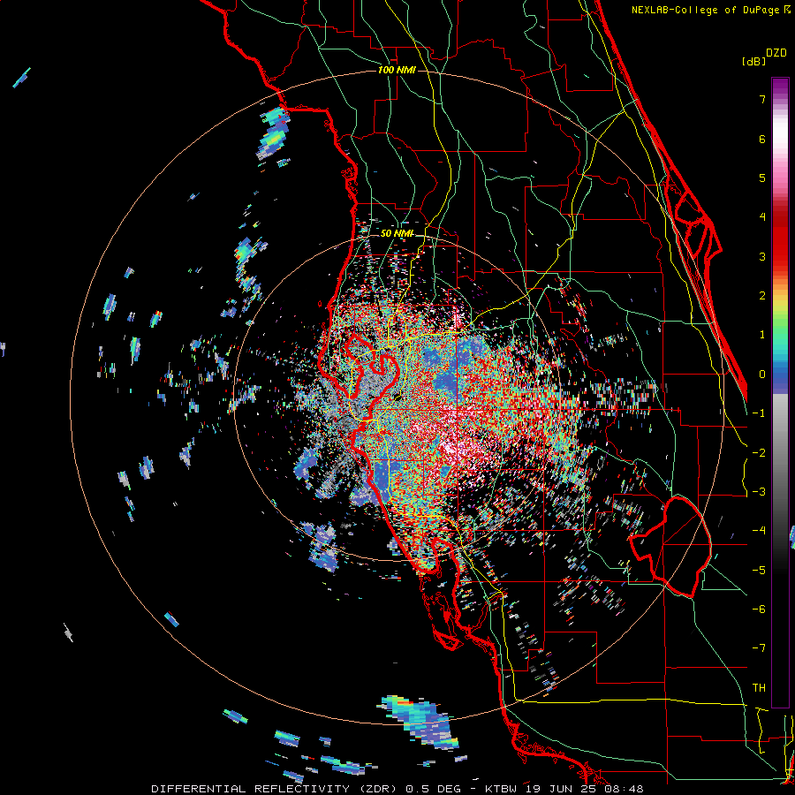Select the 50 NMI range ring label

coord(397,233)
